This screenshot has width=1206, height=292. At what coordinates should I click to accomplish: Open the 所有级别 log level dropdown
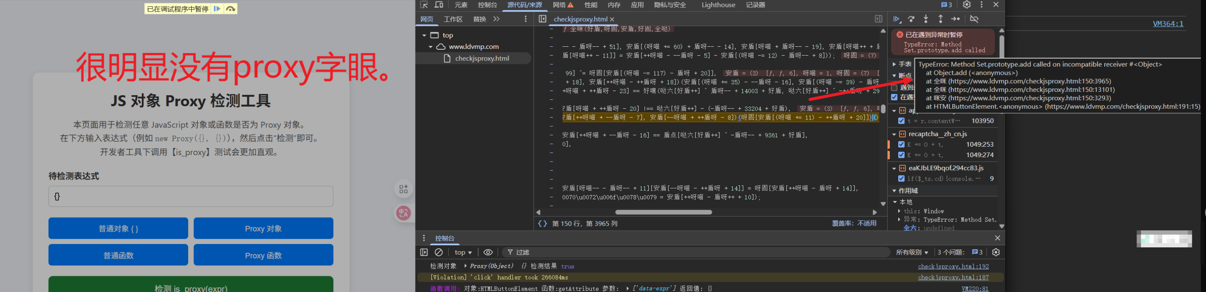tap(911, 252)
